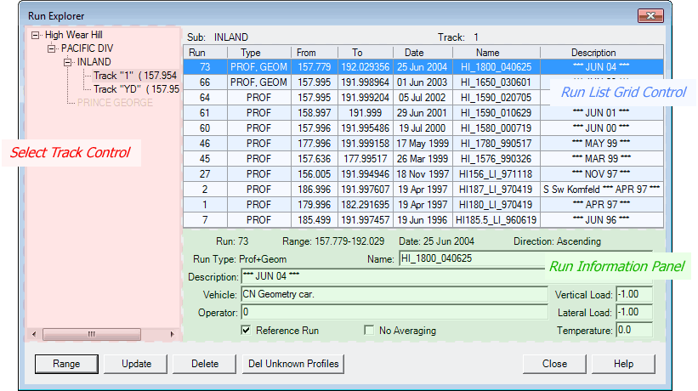The image size is (698, 391).
Task: Toggle the Reference Run checkbox
Action: click(x=247, y=331)
